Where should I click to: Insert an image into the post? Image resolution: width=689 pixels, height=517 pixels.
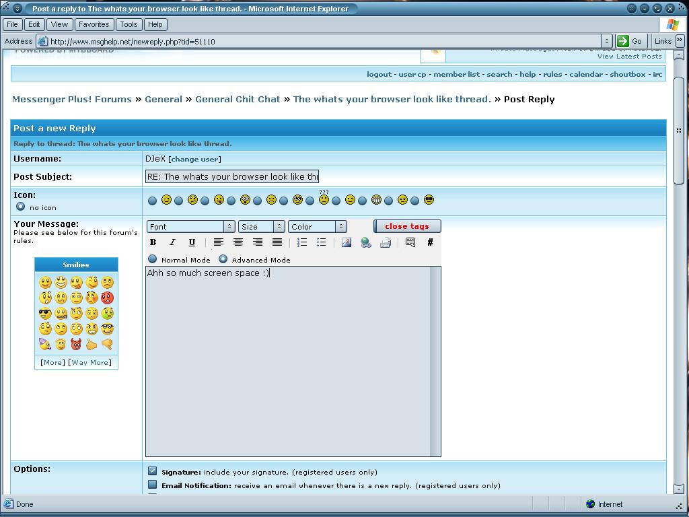[347, 242]
